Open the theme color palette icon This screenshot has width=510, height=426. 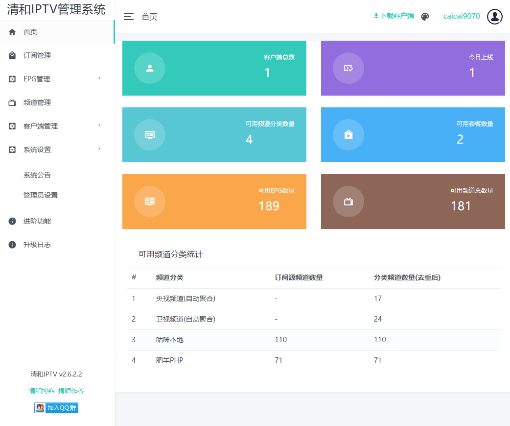(425, 17)
